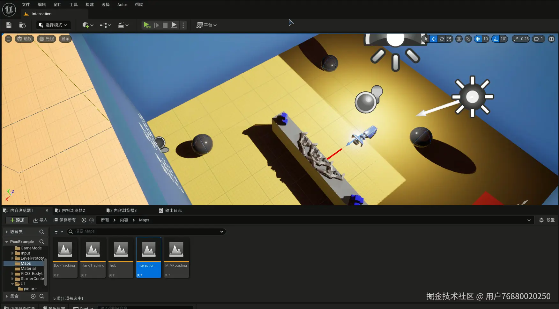Activate the Translate move gizmo tool
The height and width of the screenshot is (309, 559).
tap(434, 39)
